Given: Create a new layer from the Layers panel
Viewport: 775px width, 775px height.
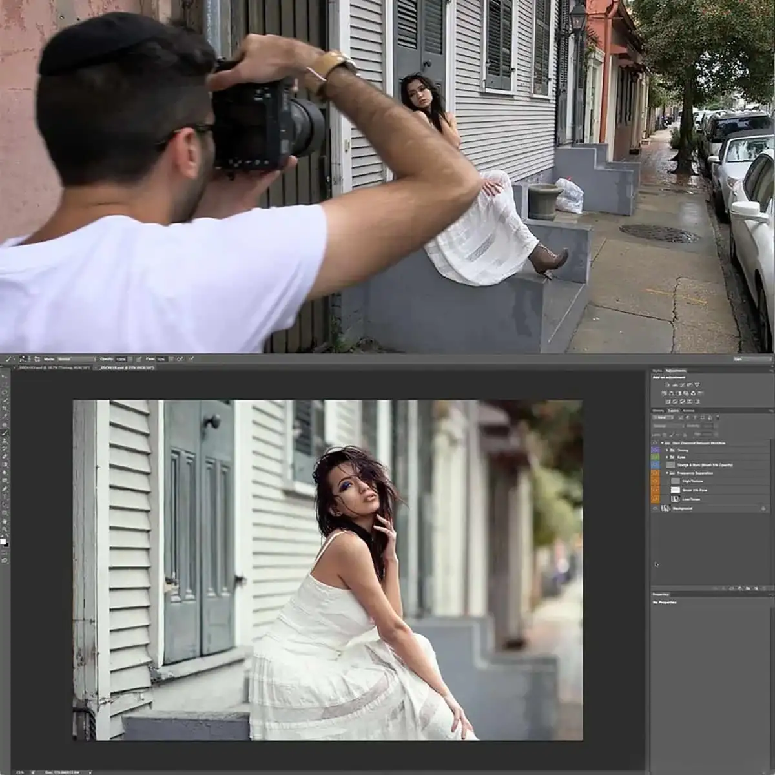Looking at the screenshot, I should tap(756, 588).
